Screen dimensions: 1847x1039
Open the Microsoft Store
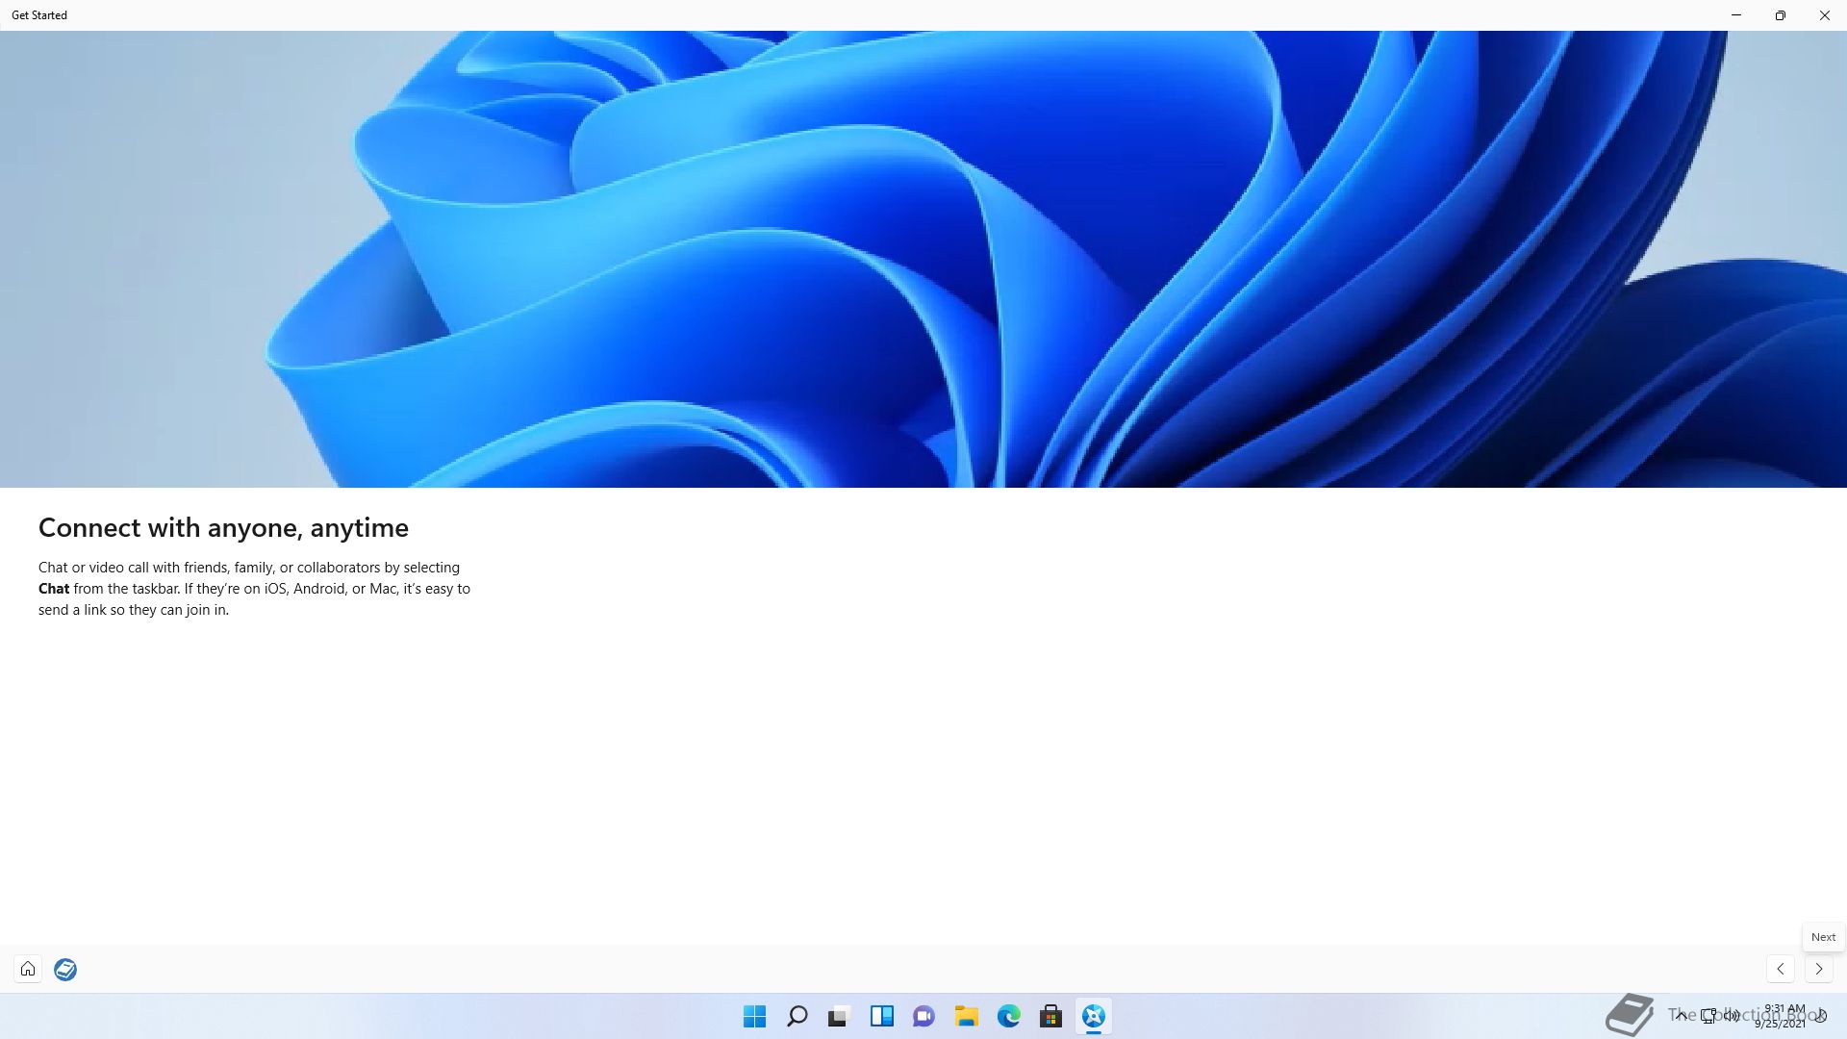tap(1050, 1016)
